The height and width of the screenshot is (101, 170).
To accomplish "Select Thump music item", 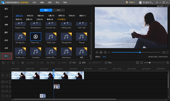I will coord(82,38).
